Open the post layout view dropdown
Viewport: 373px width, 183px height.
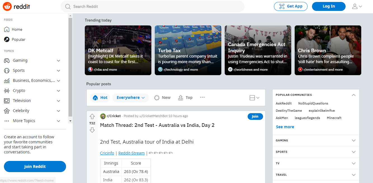coord(254,98)
